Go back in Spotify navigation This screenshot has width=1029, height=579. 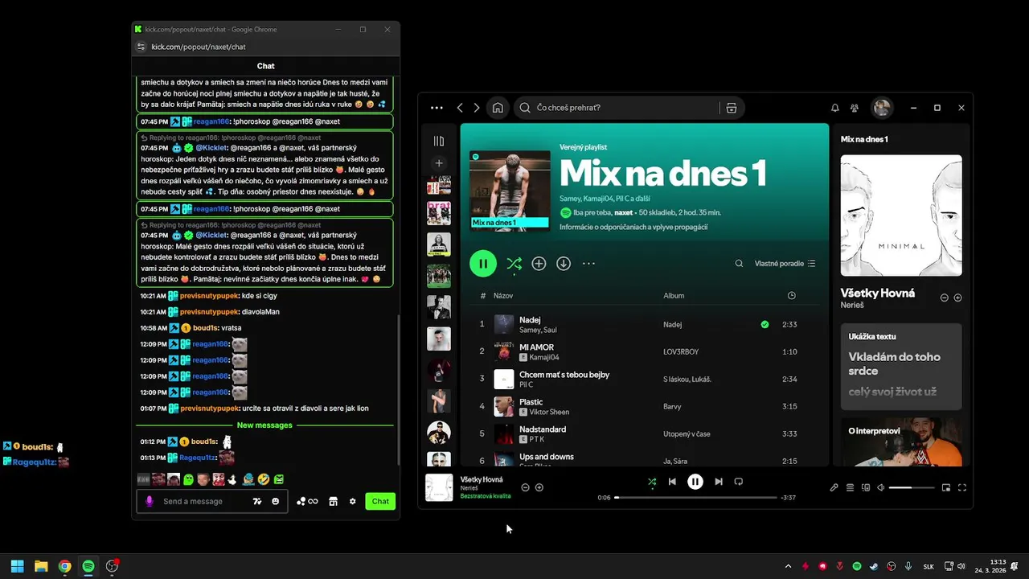460,108
